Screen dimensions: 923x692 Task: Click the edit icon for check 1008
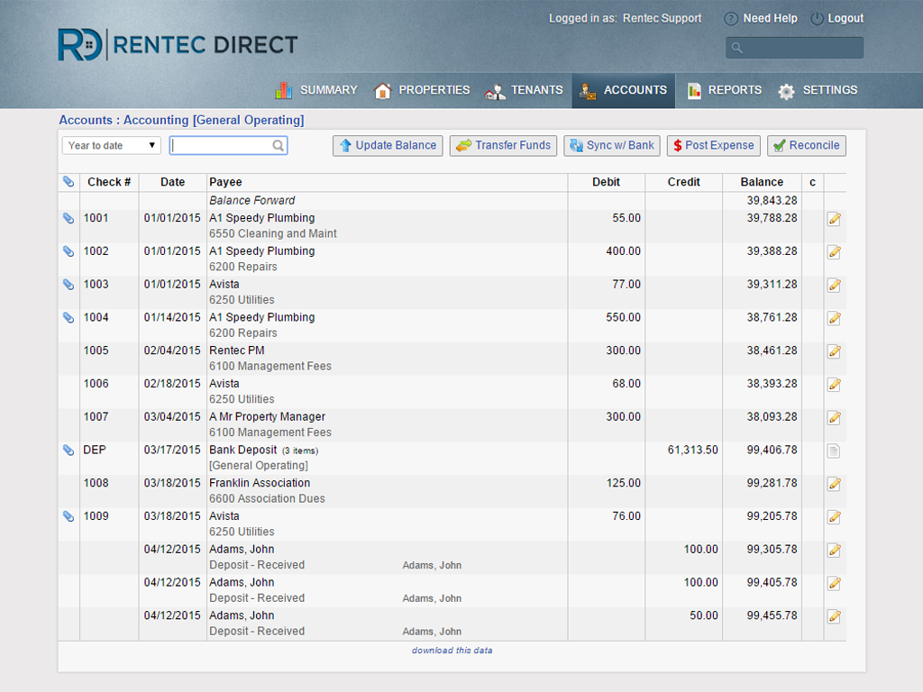834,484
